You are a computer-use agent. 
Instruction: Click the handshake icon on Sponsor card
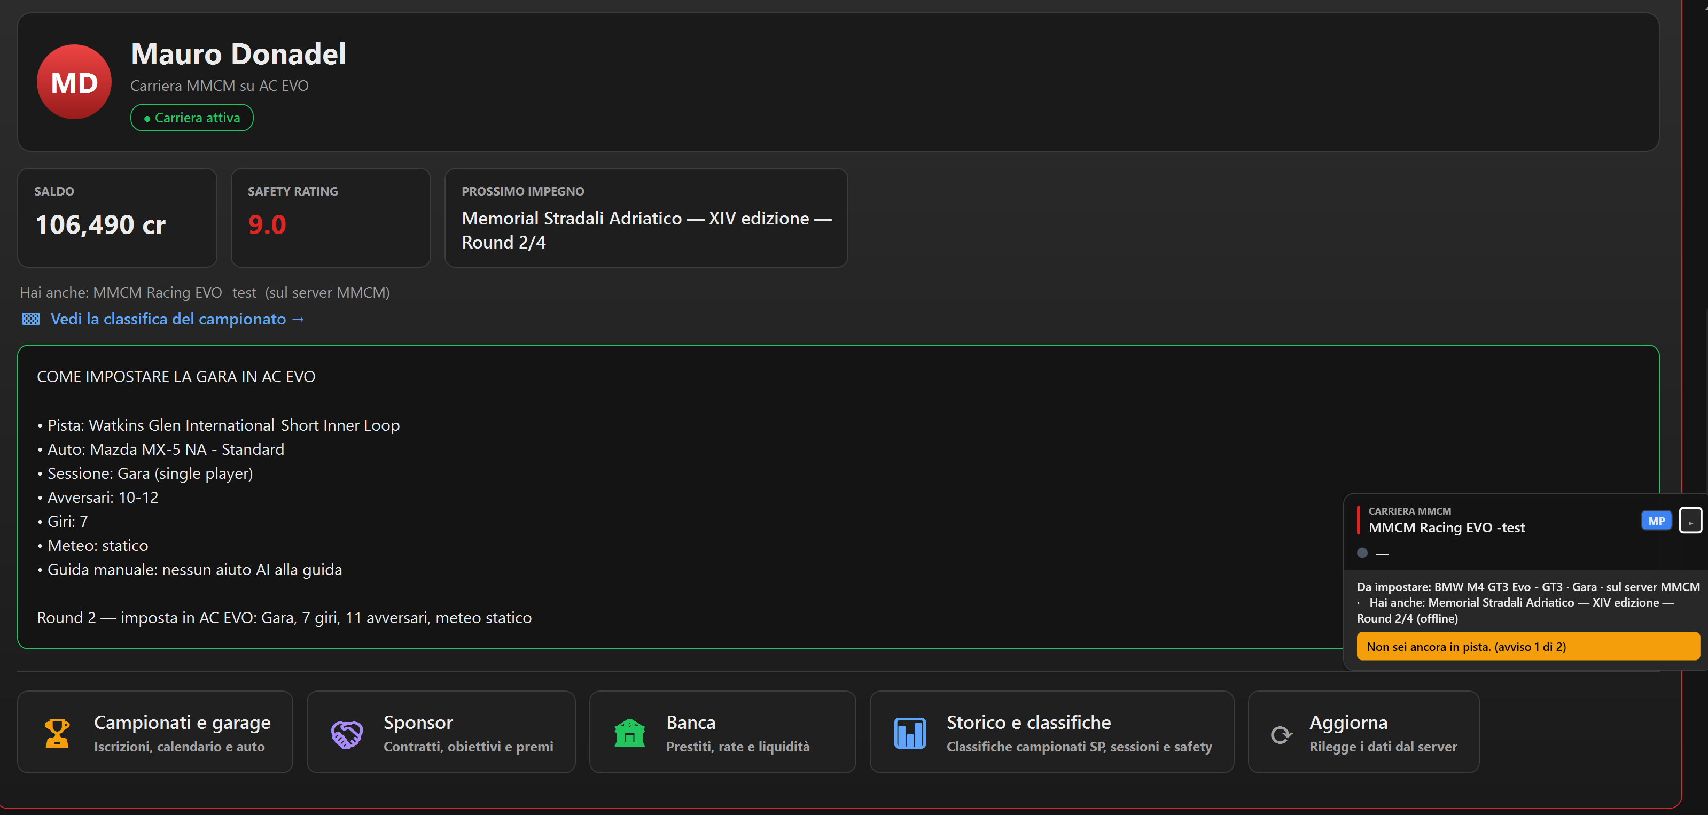pyautogui.click(x=347, y=734)
